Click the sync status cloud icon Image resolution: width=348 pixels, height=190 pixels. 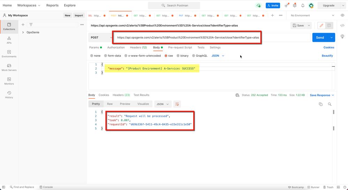pos(258,6)
